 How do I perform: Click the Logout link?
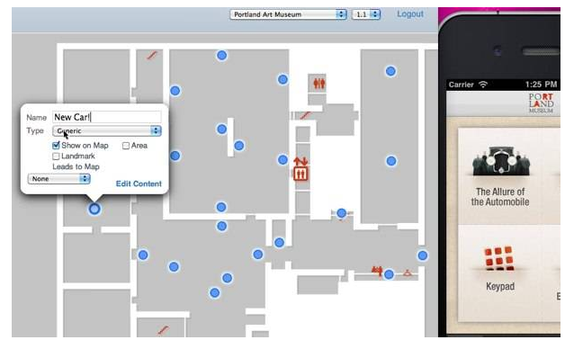(x=410, y=13)
